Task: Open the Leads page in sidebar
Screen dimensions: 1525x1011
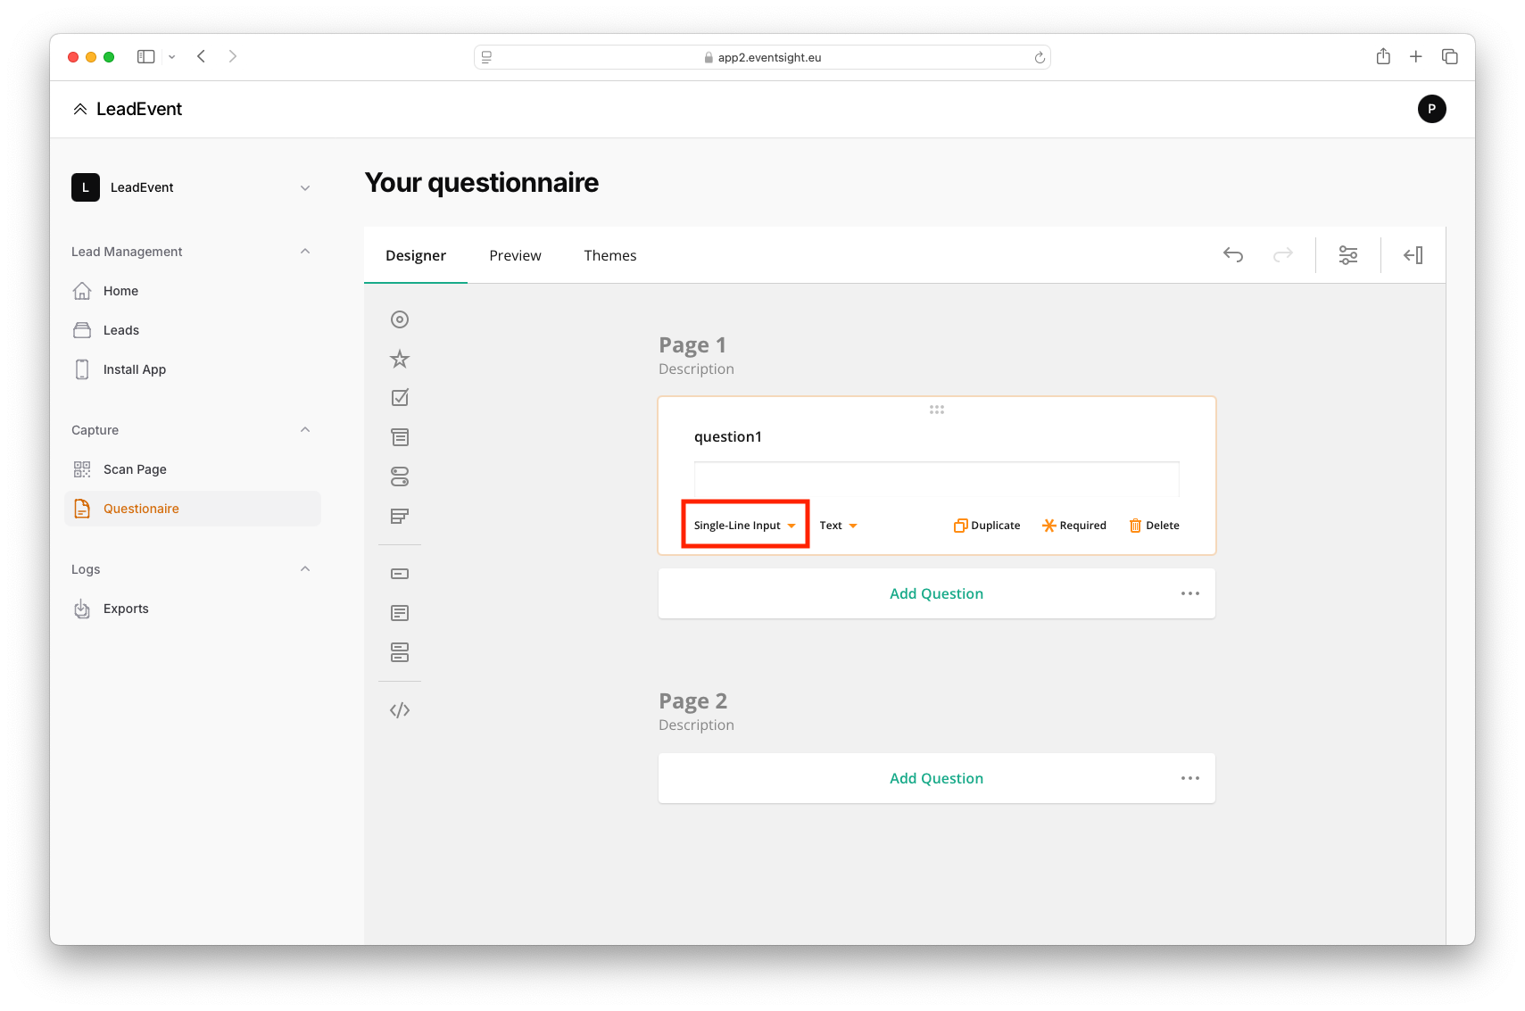Action: pyautogui.click(x=121, y=330)
